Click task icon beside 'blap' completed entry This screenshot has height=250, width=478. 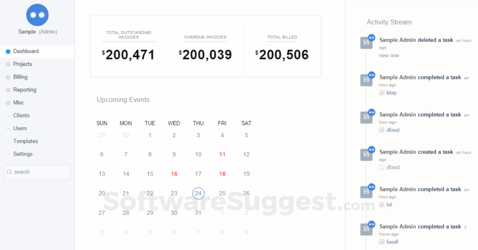(x=366, y=80)
